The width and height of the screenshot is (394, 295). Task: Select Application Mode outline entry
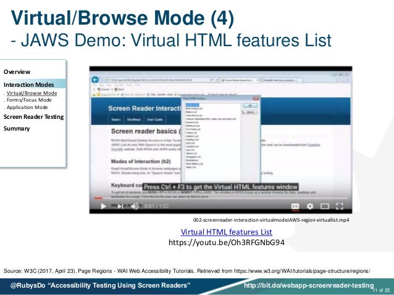(27, 107)
